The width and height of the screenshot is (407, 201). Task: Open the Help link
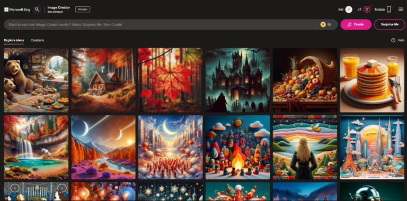[x=401, y=40]
